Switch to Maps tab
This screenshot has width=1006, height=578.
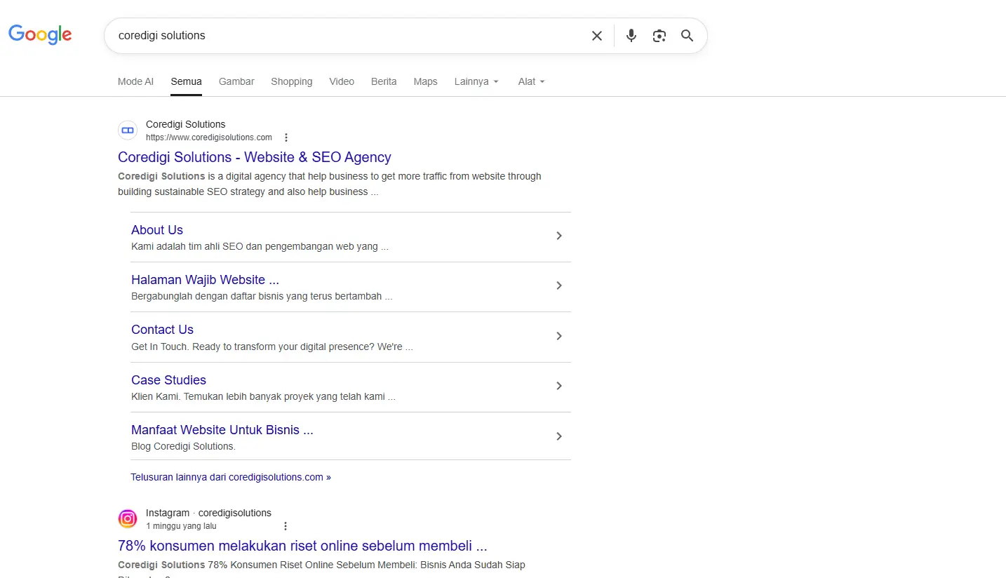click(x=425, y=81)
